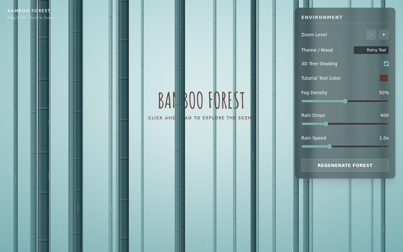Click the far right end of Rain Speed track
403x252 pixels.
(387, 146)
